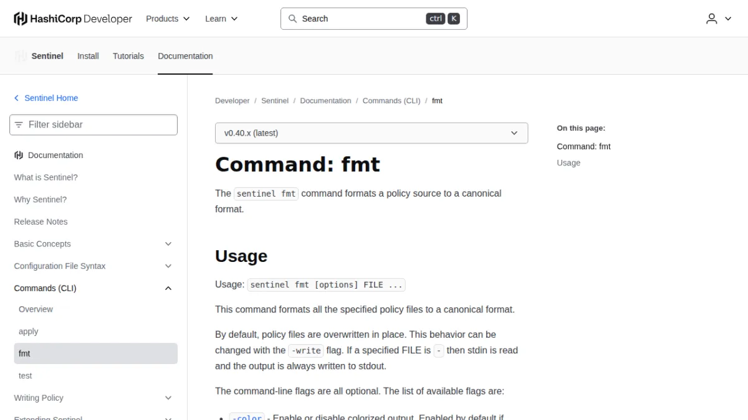The height and width of the screenshot is (420, 748).
Task: Switch to the Tutorials tab
Action: [x=128, y=56]
